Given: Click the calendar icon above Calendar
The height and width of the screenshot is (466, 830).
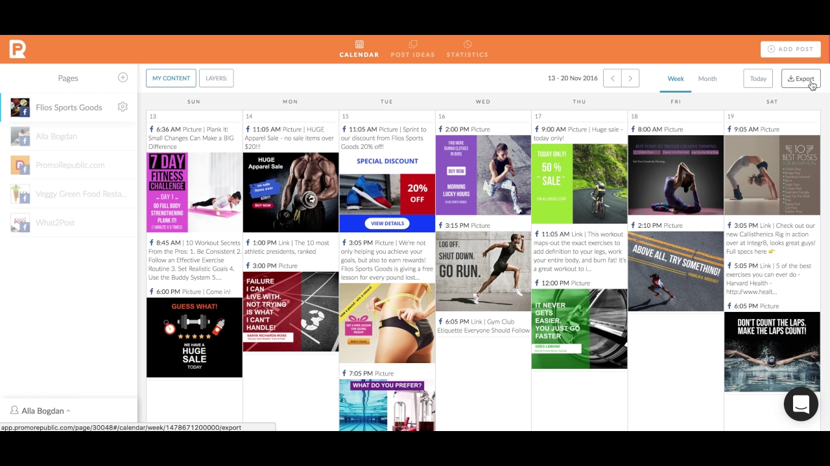Looking at the screenshot, I should (x=359, y=44).
